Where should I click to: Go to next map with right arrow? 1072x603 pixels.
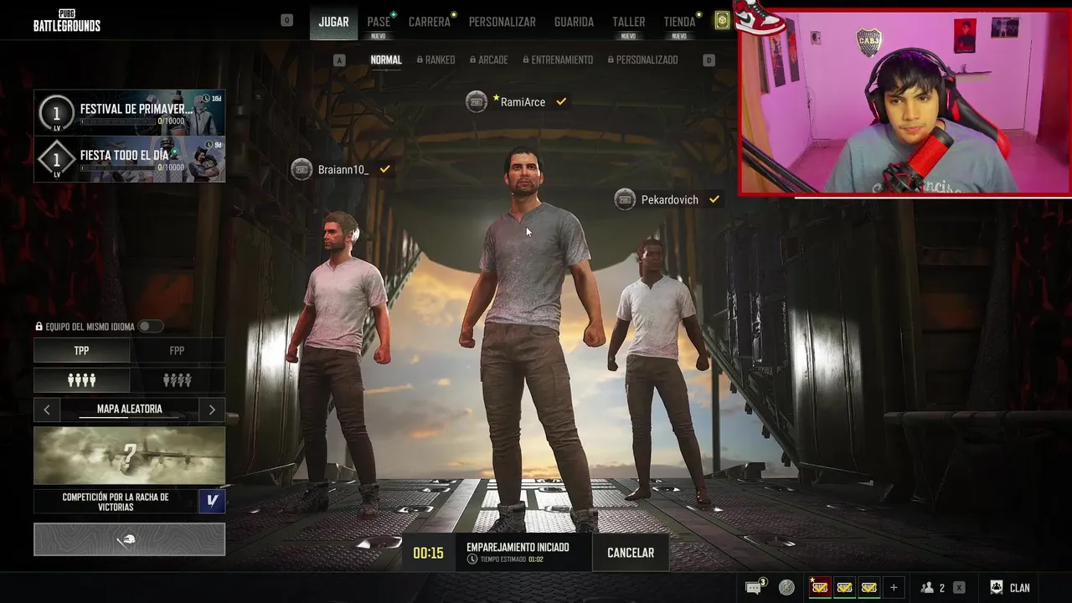212,410
